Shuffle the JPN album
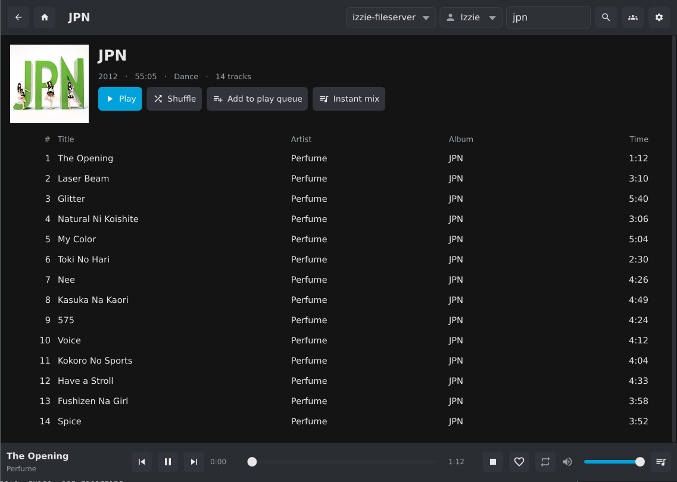 pyautogui.click(x=174, y=99)
